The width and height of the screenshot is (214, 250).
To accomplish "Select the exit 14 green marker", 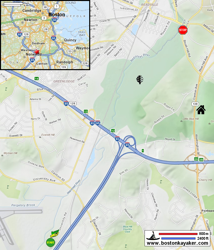I will pos(37,78).
